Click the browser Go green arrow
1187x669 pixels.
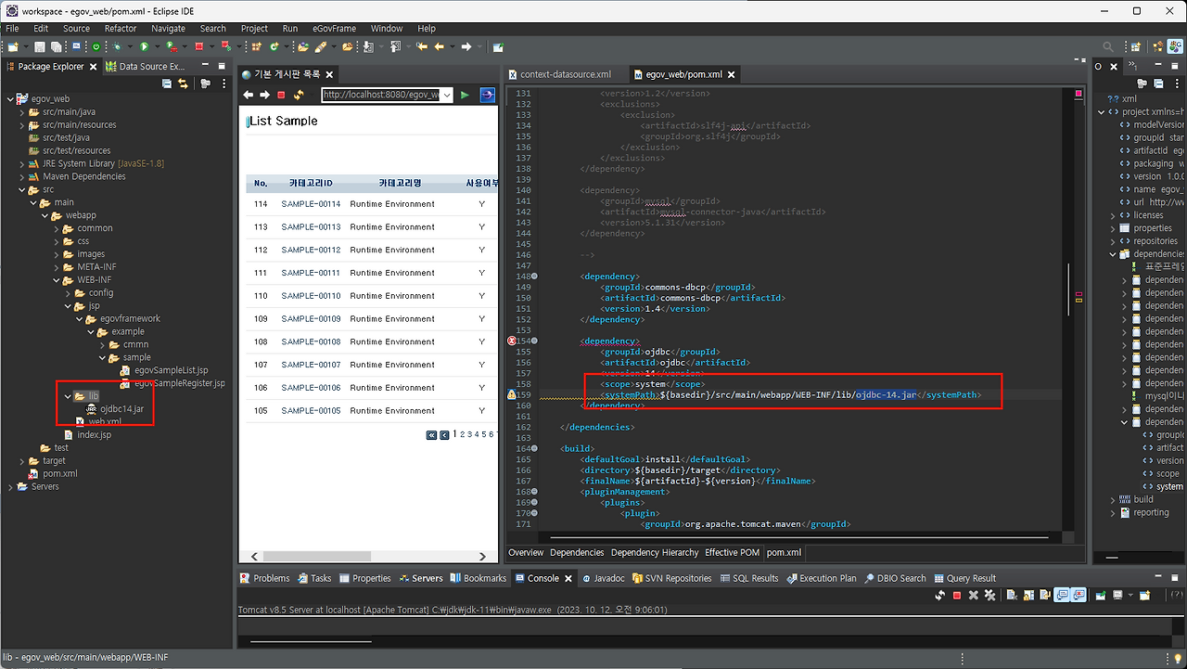(465, 95)
